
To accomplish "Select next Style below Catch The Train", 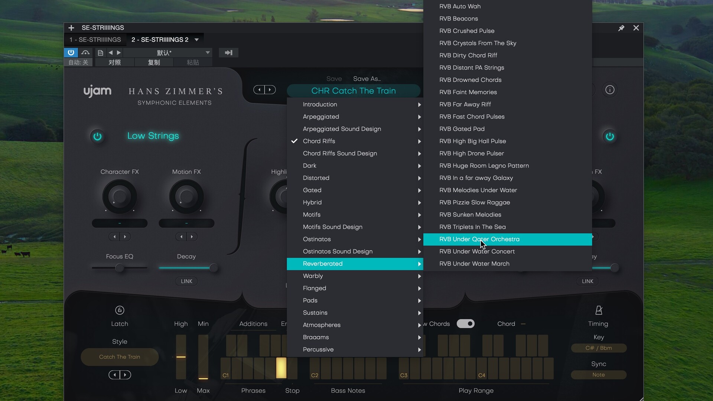I will click(125, 375).
